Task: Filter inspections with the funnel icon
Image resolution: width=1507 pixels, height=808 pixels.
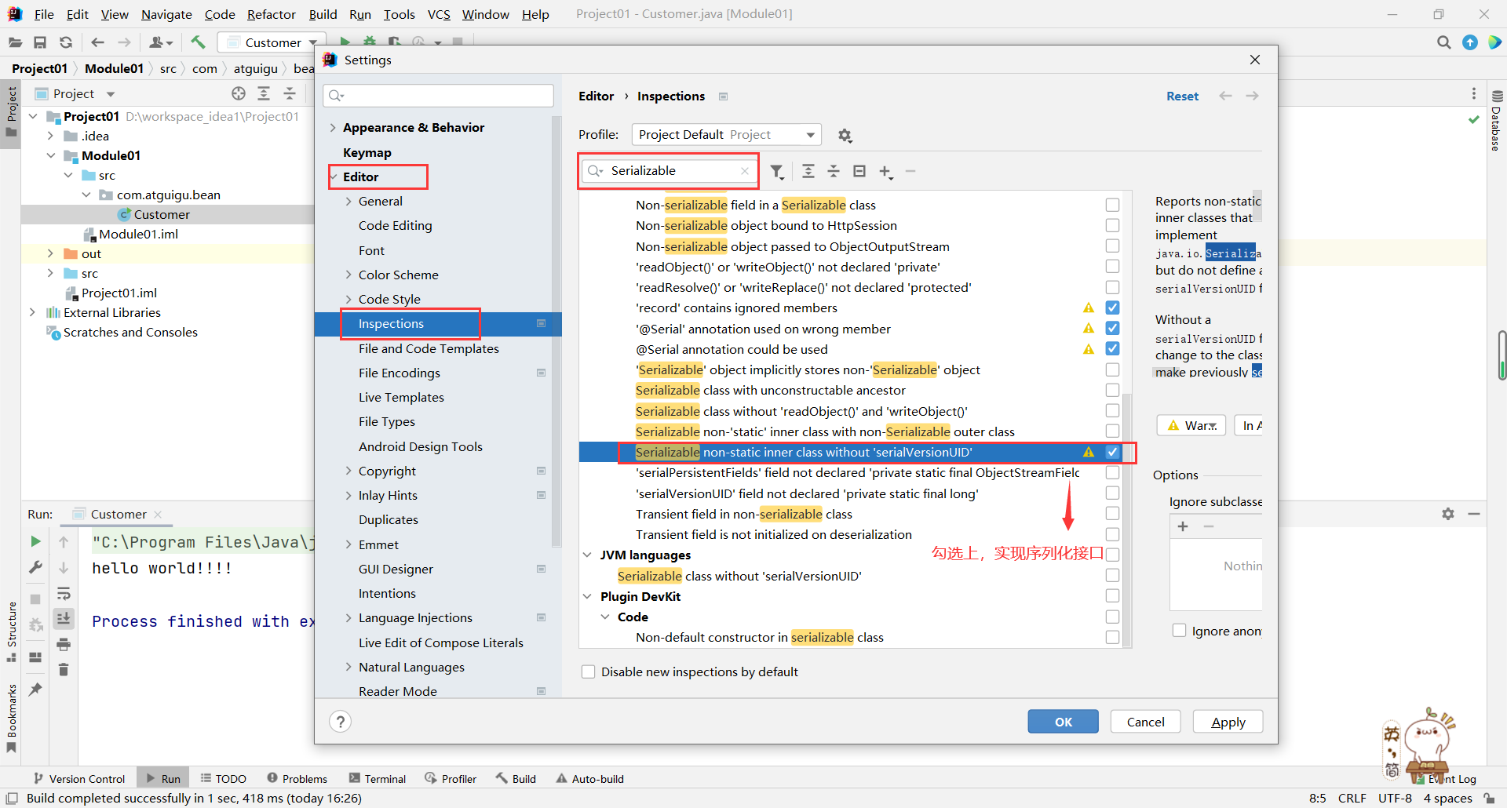Action: pos(778,171)
